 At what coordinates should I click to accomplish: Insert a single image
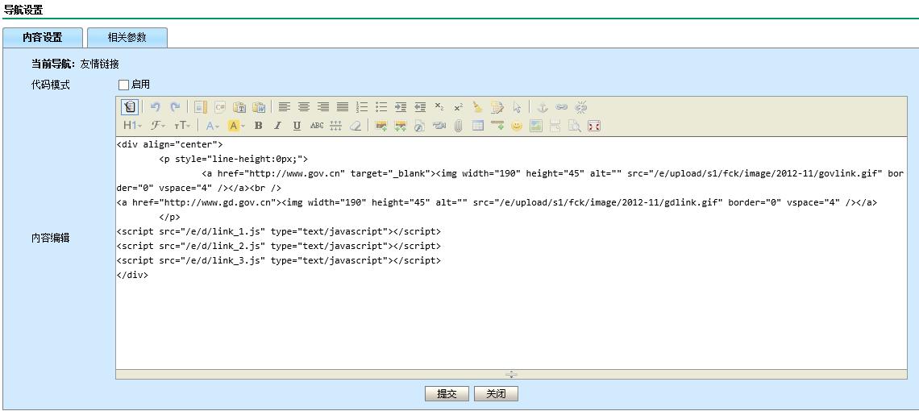point(381,126)
